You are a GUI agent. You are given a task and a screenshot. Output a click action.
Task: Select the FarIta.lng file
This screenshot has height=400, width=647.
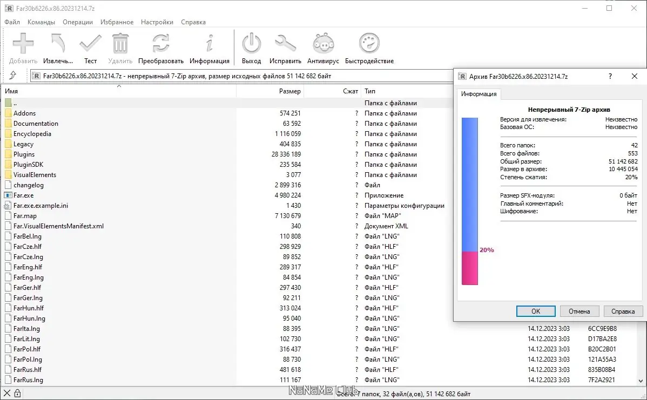(x=26, y=329)
